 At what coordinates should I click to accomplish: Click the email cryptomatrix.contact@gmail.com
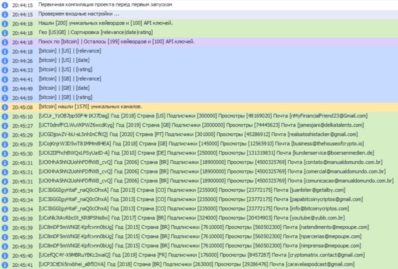click(326, 255)
